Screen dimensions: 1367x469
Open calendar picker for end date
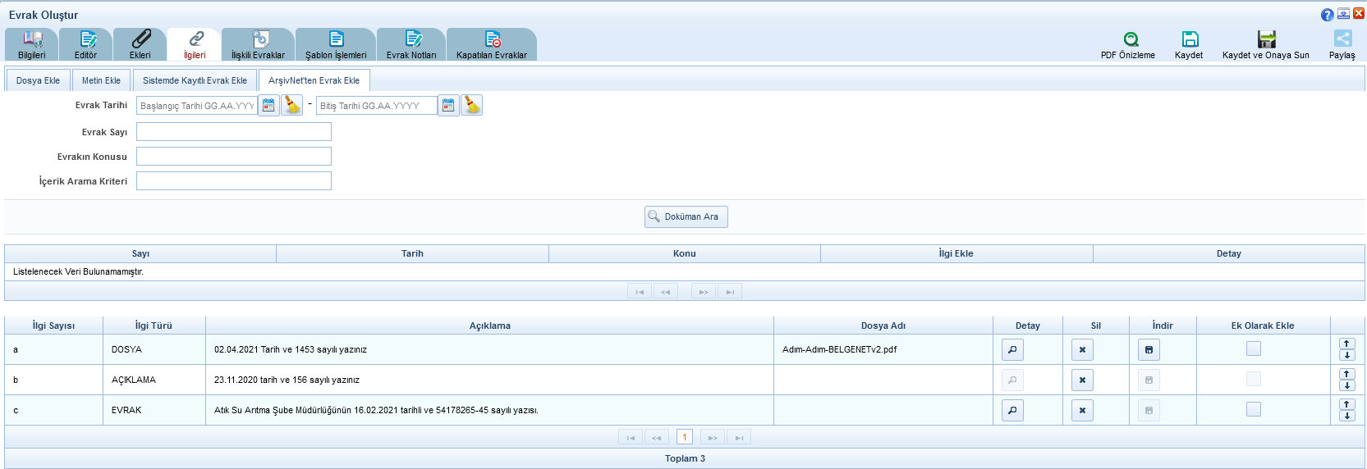click(448, 105)
